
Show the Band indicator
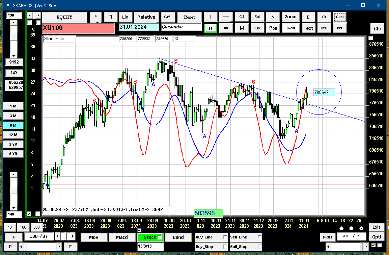pyautogui.click(x=178, y=237)
